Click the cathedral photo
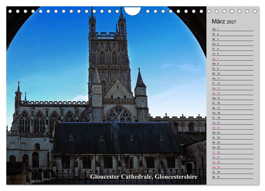Viewport: 265px width, 191px height. tap(106, 95)
